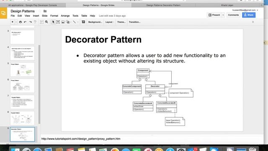Click the Design Patterns document title

(23, 11)
